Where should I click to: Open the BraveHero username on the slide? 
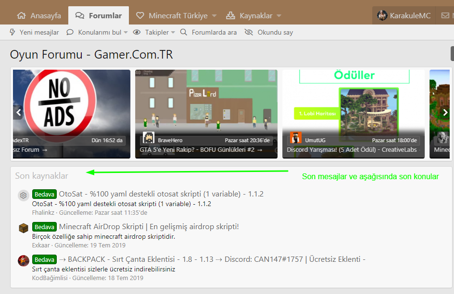point(170,140)
